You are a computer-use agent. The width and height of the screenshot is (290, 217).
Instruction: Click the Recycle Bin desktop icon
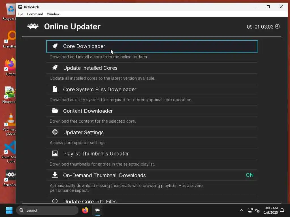[x=9, y=12]
